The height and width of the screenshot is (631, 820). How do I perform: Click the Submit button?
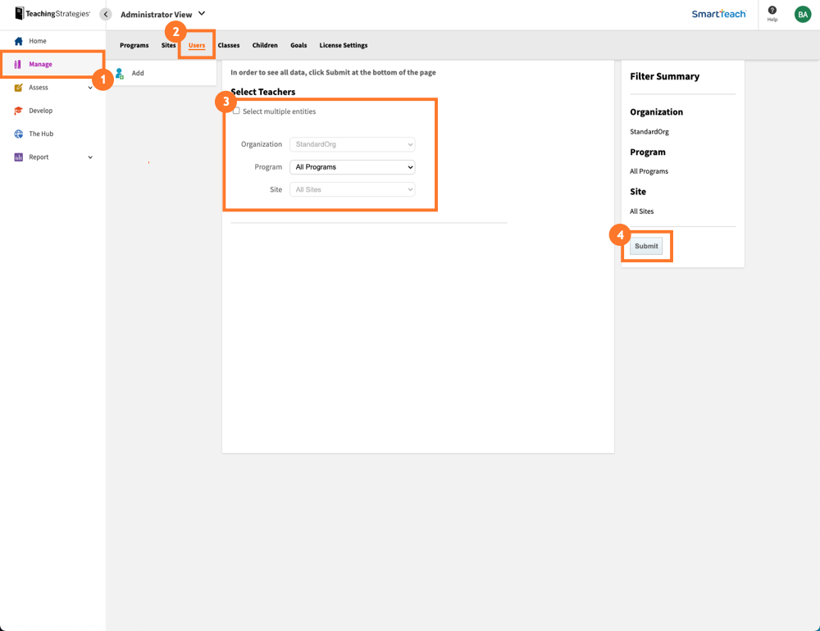point(645,245)
